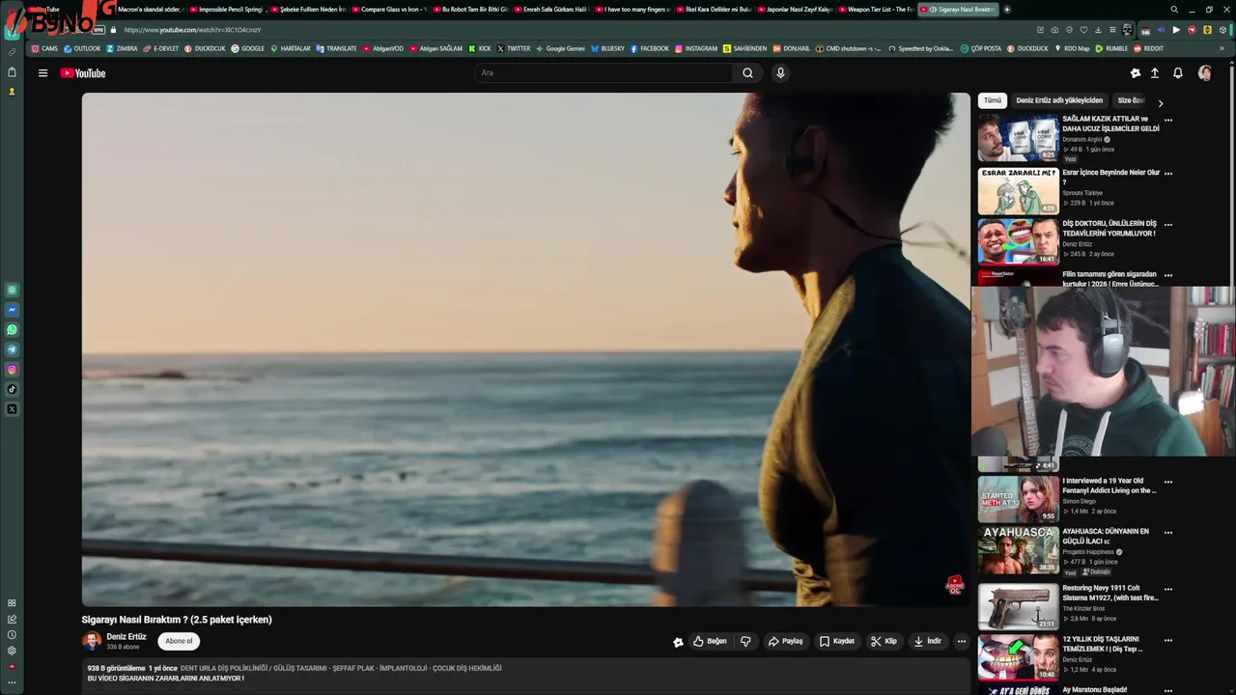Viewport: 1236px width, 695px height.
Task: Open X Twitter in the browser sidebar
Action: 12,409
